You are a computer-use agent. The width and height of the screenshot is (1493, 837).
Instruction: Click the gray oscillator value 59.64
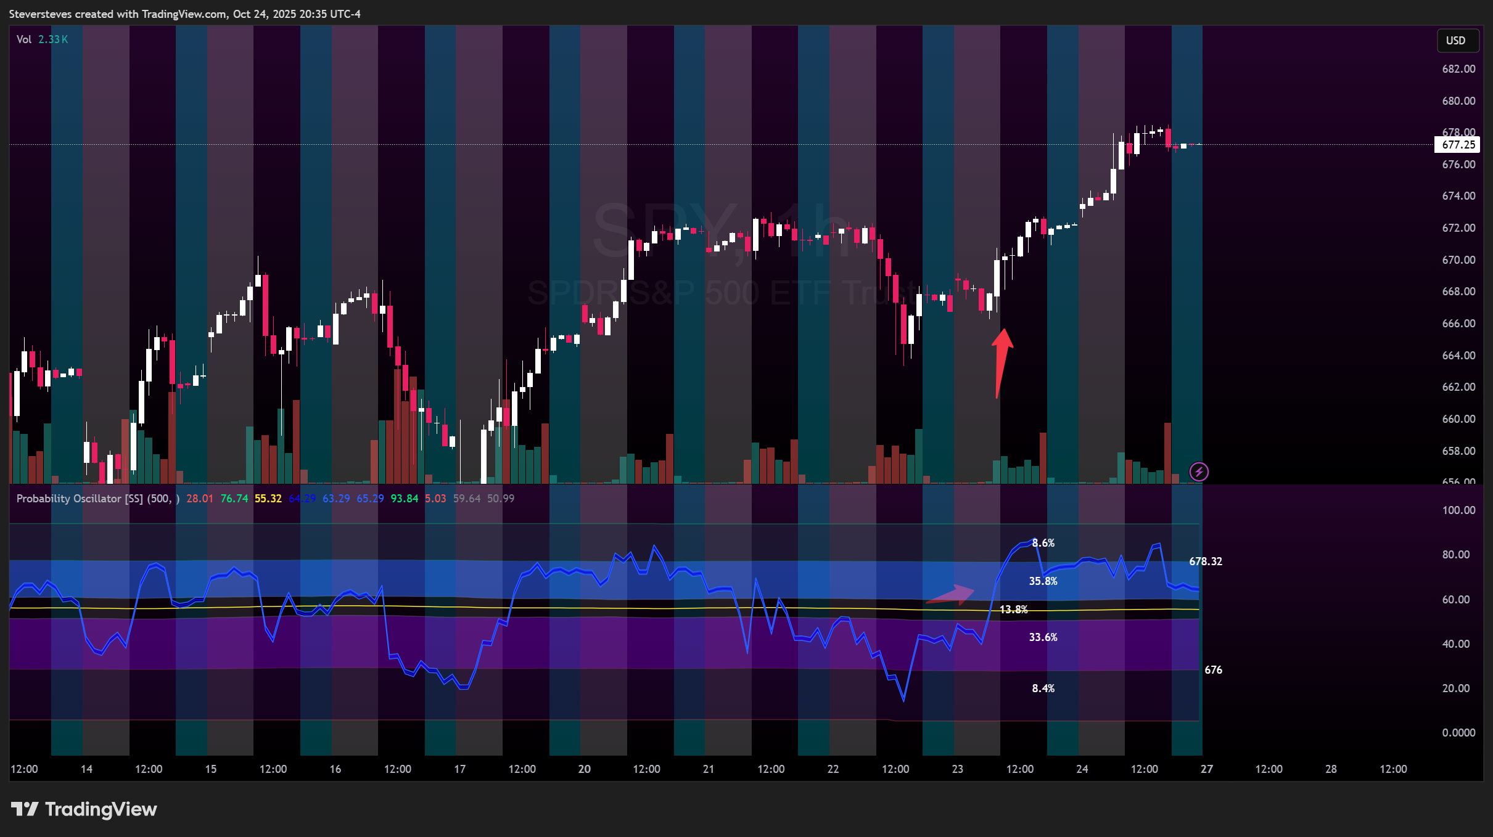coord(466,499)
